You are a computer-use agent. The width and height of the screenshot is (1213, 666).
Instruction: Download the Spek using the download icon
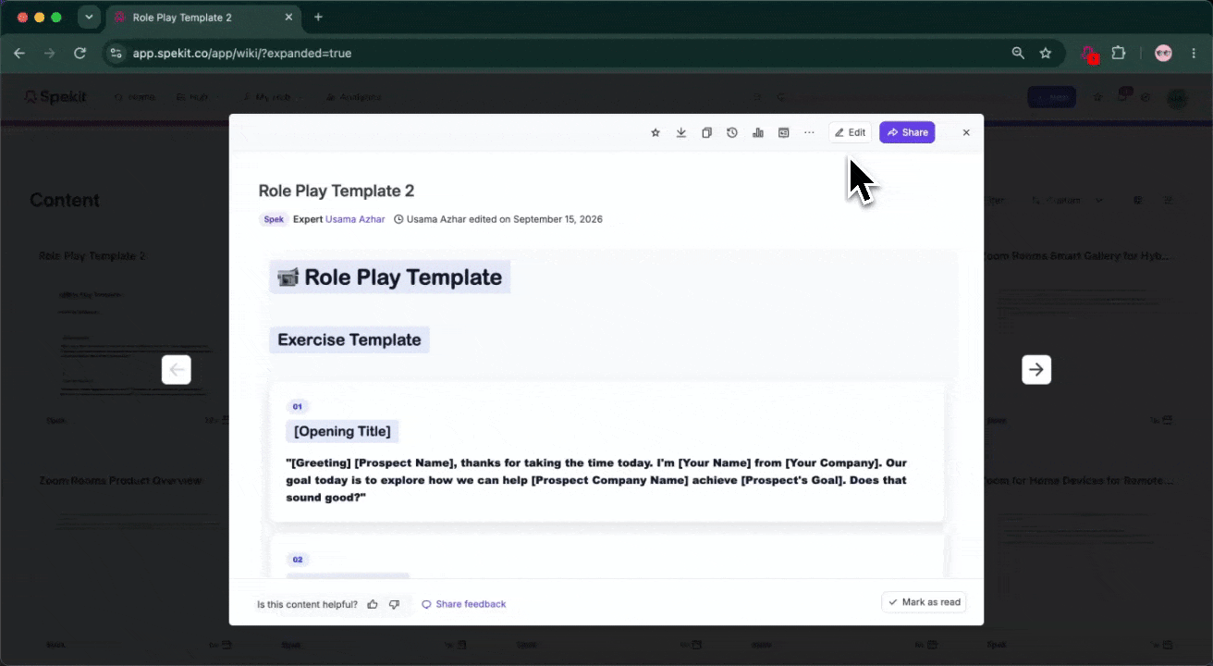point(681,133)
